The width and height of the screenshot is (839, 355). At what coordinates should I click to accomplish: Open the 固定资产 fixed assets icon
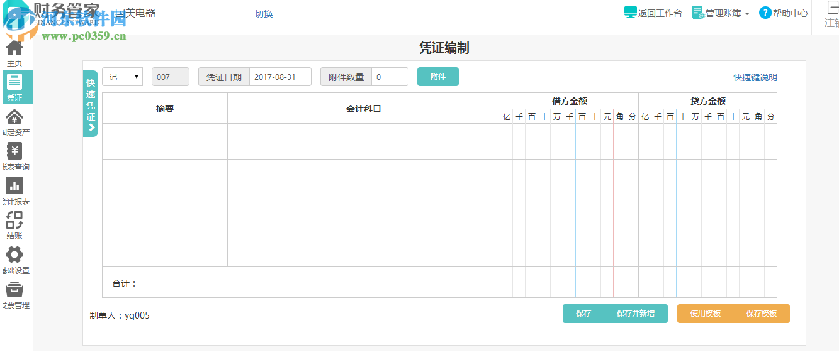point(14,117)
